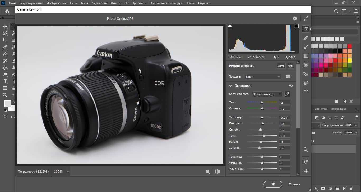Select the adjustment brush tool
The width and height of the screenshot is (361, 192).
pos(306,47)
